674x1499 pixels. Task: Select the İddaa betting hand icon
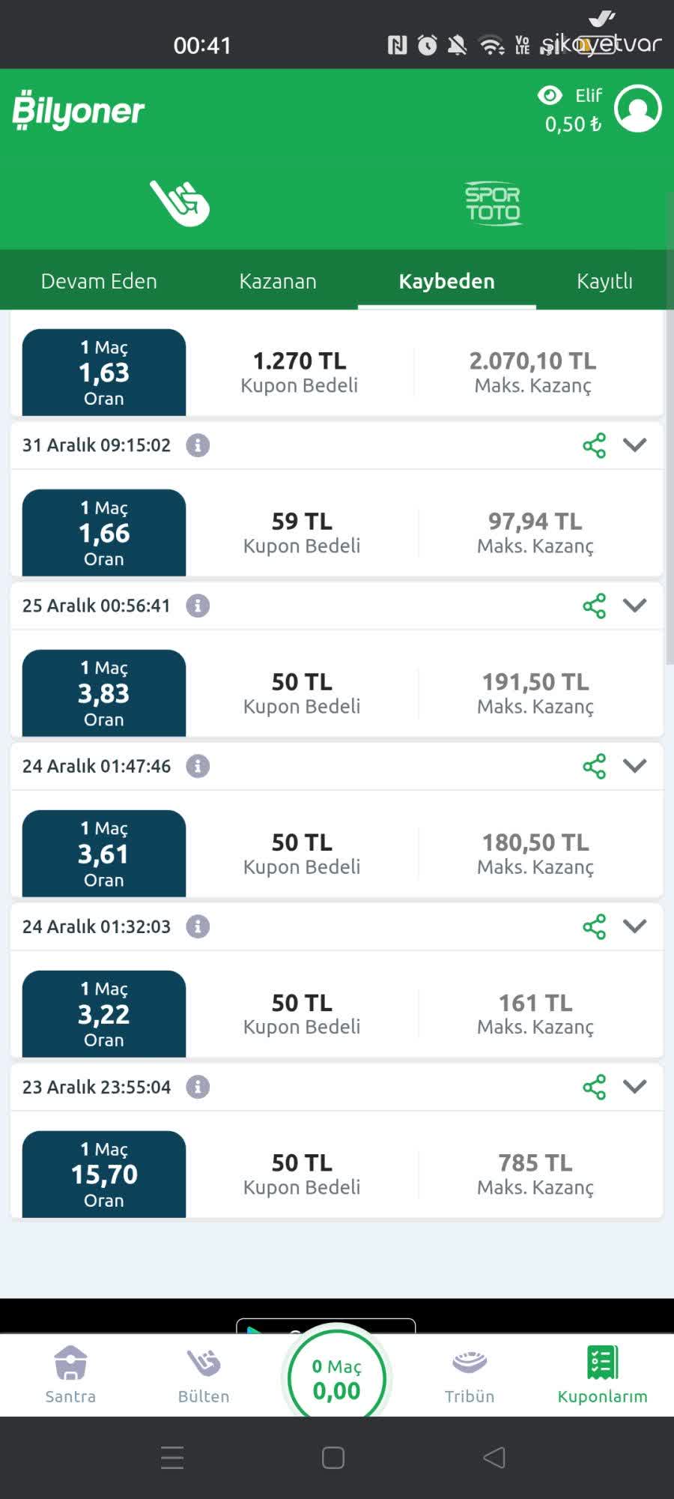pyautogui.click(x=180, y=202)
